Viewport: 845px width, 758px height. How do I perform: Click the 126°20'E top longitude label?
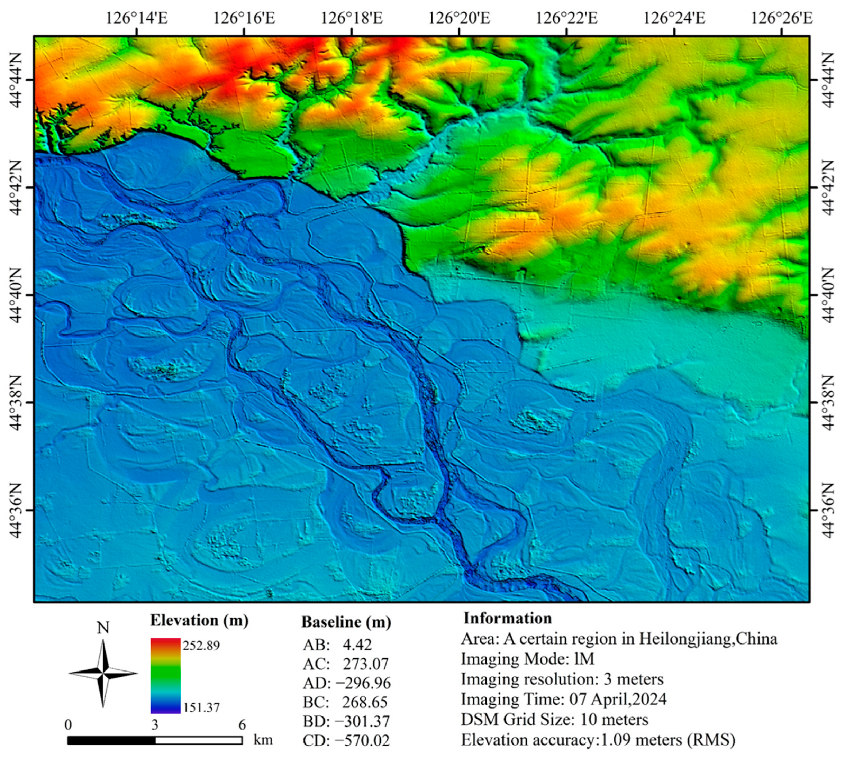459,19
